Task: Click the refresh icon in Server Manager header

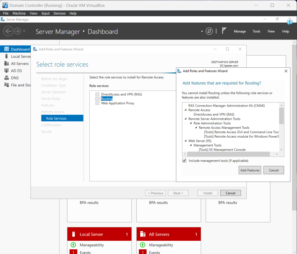Action: pos(209,31)
